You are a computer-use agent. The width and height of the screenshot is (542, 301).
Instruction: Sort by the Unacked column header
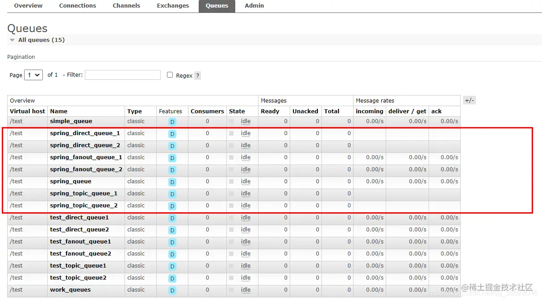(305, 111)
